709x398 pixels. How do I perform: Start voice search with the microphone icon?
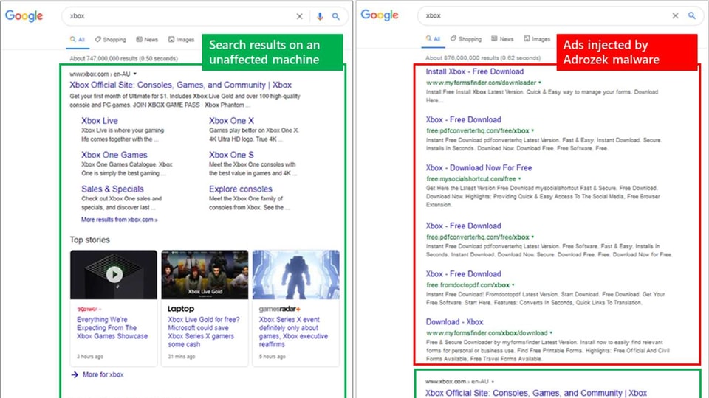point(320,16)
